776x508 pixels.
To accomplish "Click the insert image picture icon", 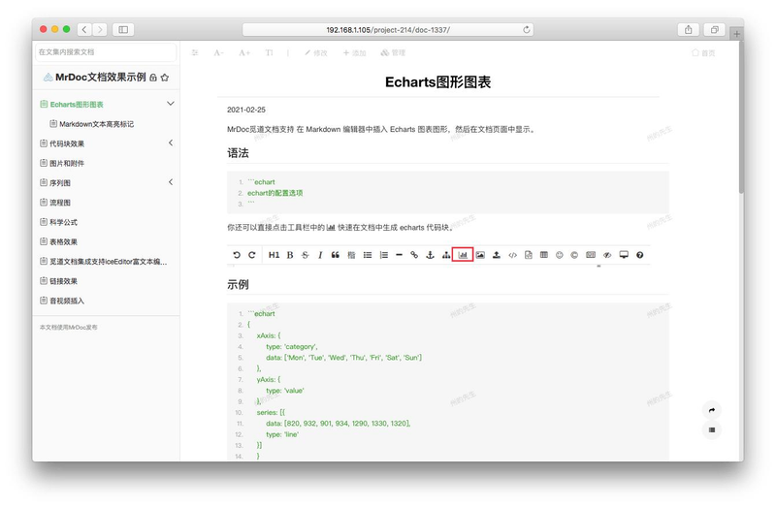I will (x=480, y=255).
